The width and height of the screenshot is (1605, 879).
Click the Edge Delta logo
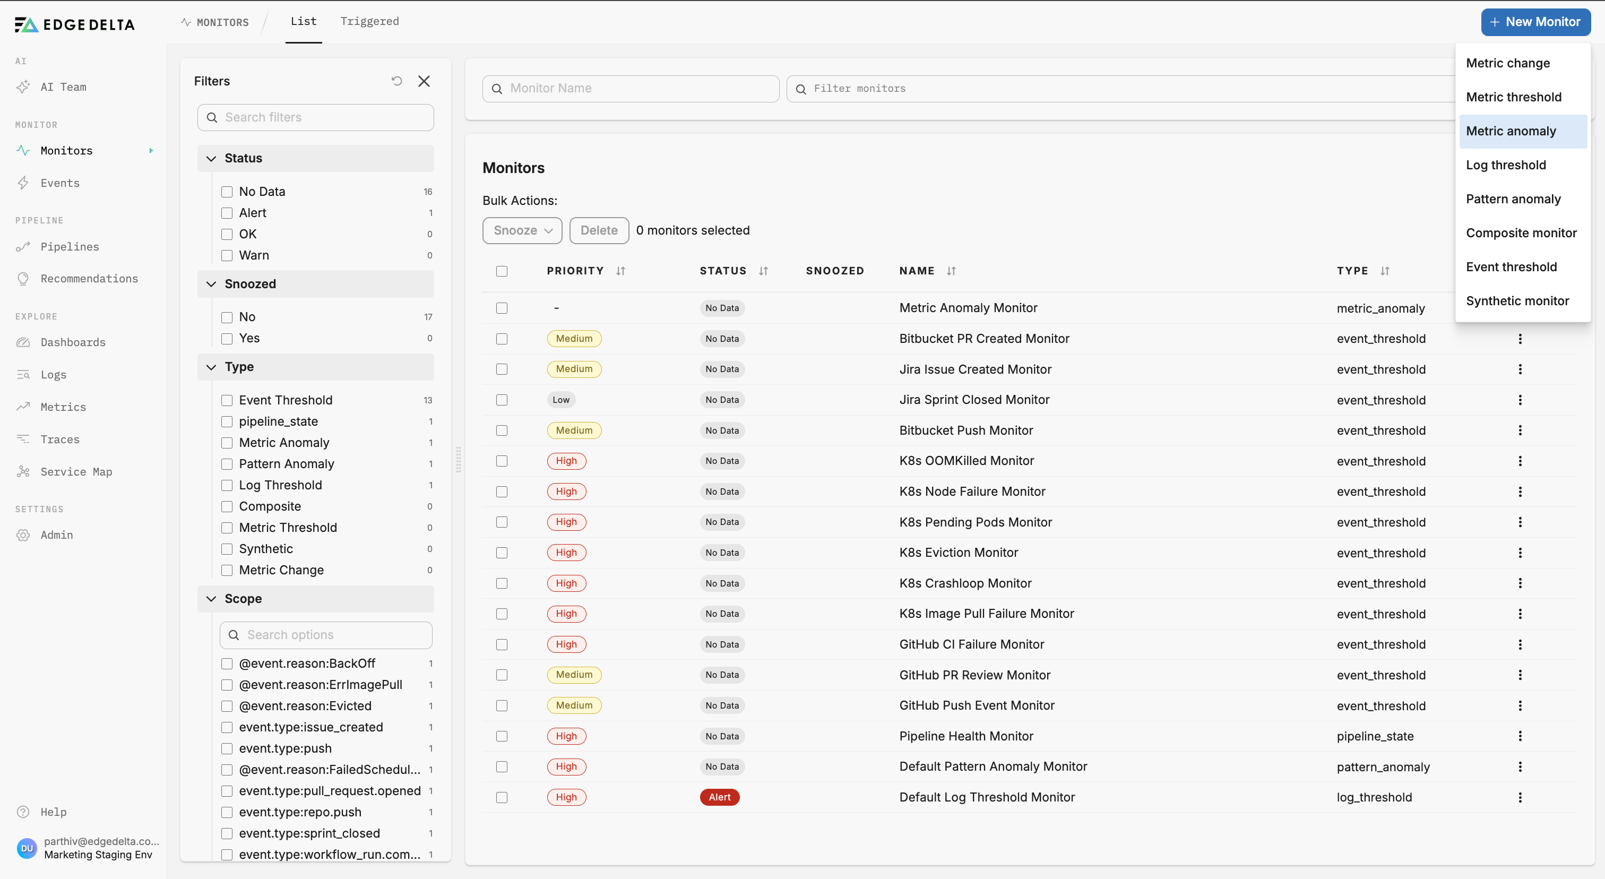[74, 24]
